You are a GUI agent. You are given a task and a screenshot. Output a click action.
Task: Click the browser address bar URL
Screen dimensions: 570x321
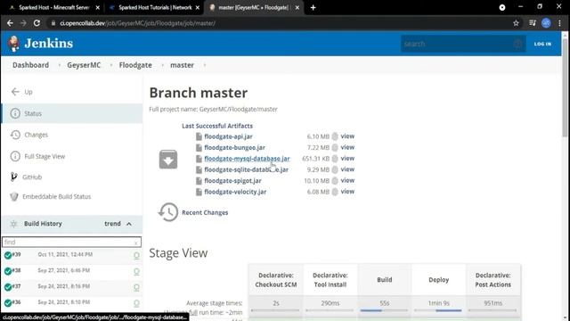(x=138, y=23)
